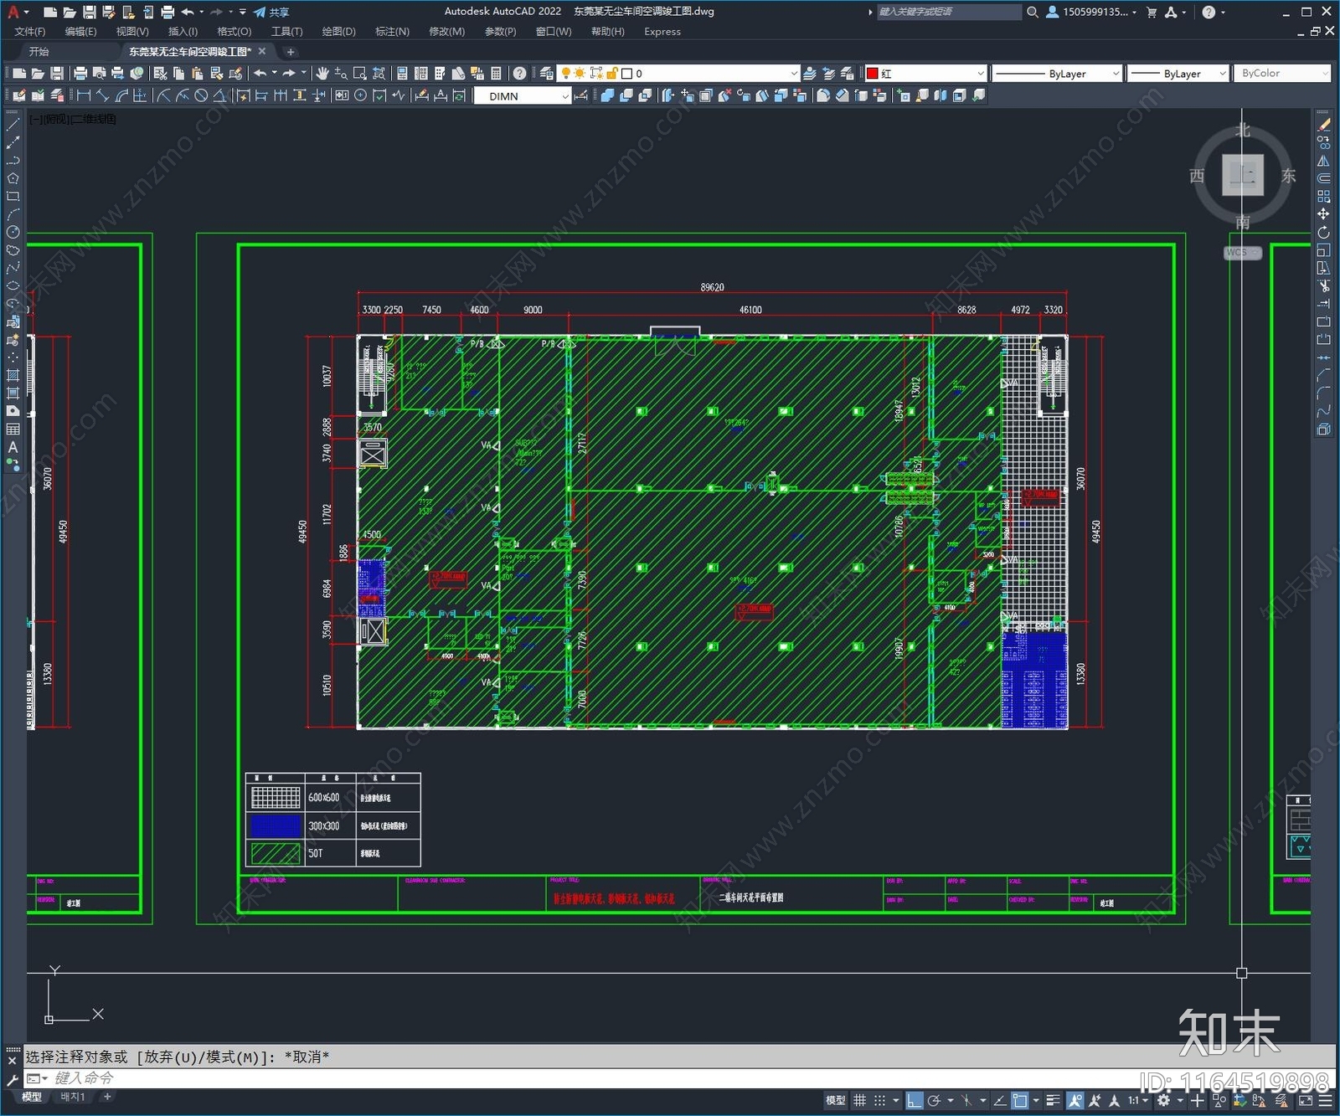Open the DIMN dimension style dropdown
This screenshot has width=1340, height=1116.
click(523, 96)
